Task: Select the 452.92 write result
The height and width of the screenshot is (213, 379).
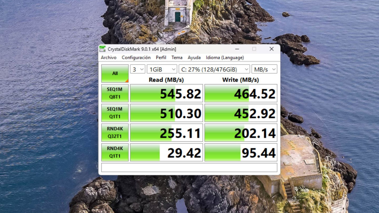Action: [241, 113]
